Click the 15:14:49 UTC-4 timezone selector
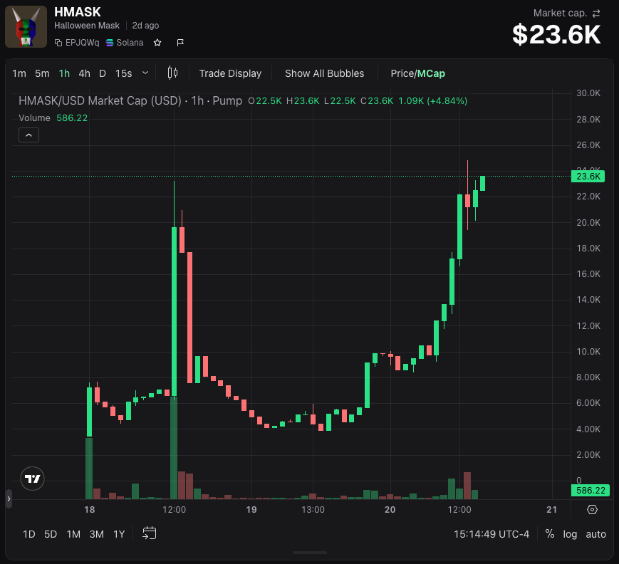The height and width of the screenshot is (564, 619). [491, 534]
